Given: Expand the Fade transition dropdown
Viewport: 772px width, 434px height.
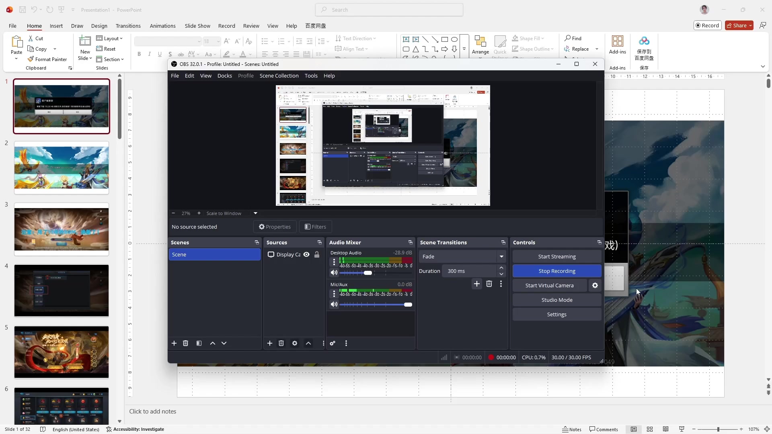Looking at the screenshot, I should 501,256.
